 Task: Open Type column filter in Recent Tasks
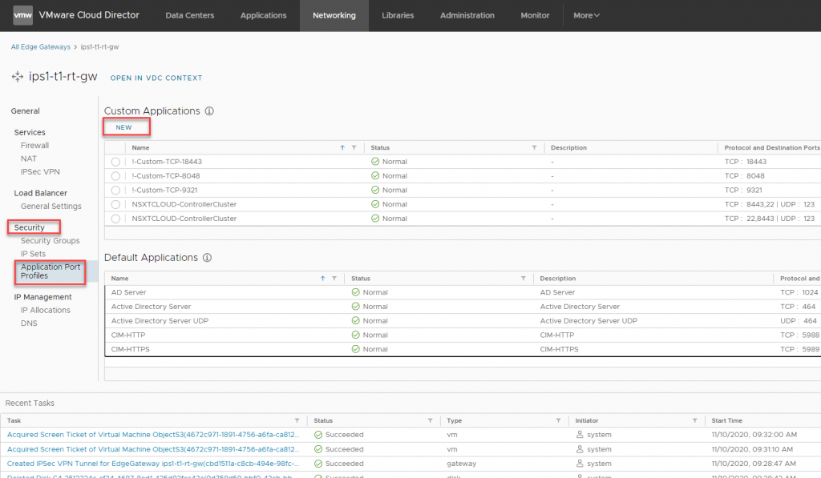click(x=558, y=420)
